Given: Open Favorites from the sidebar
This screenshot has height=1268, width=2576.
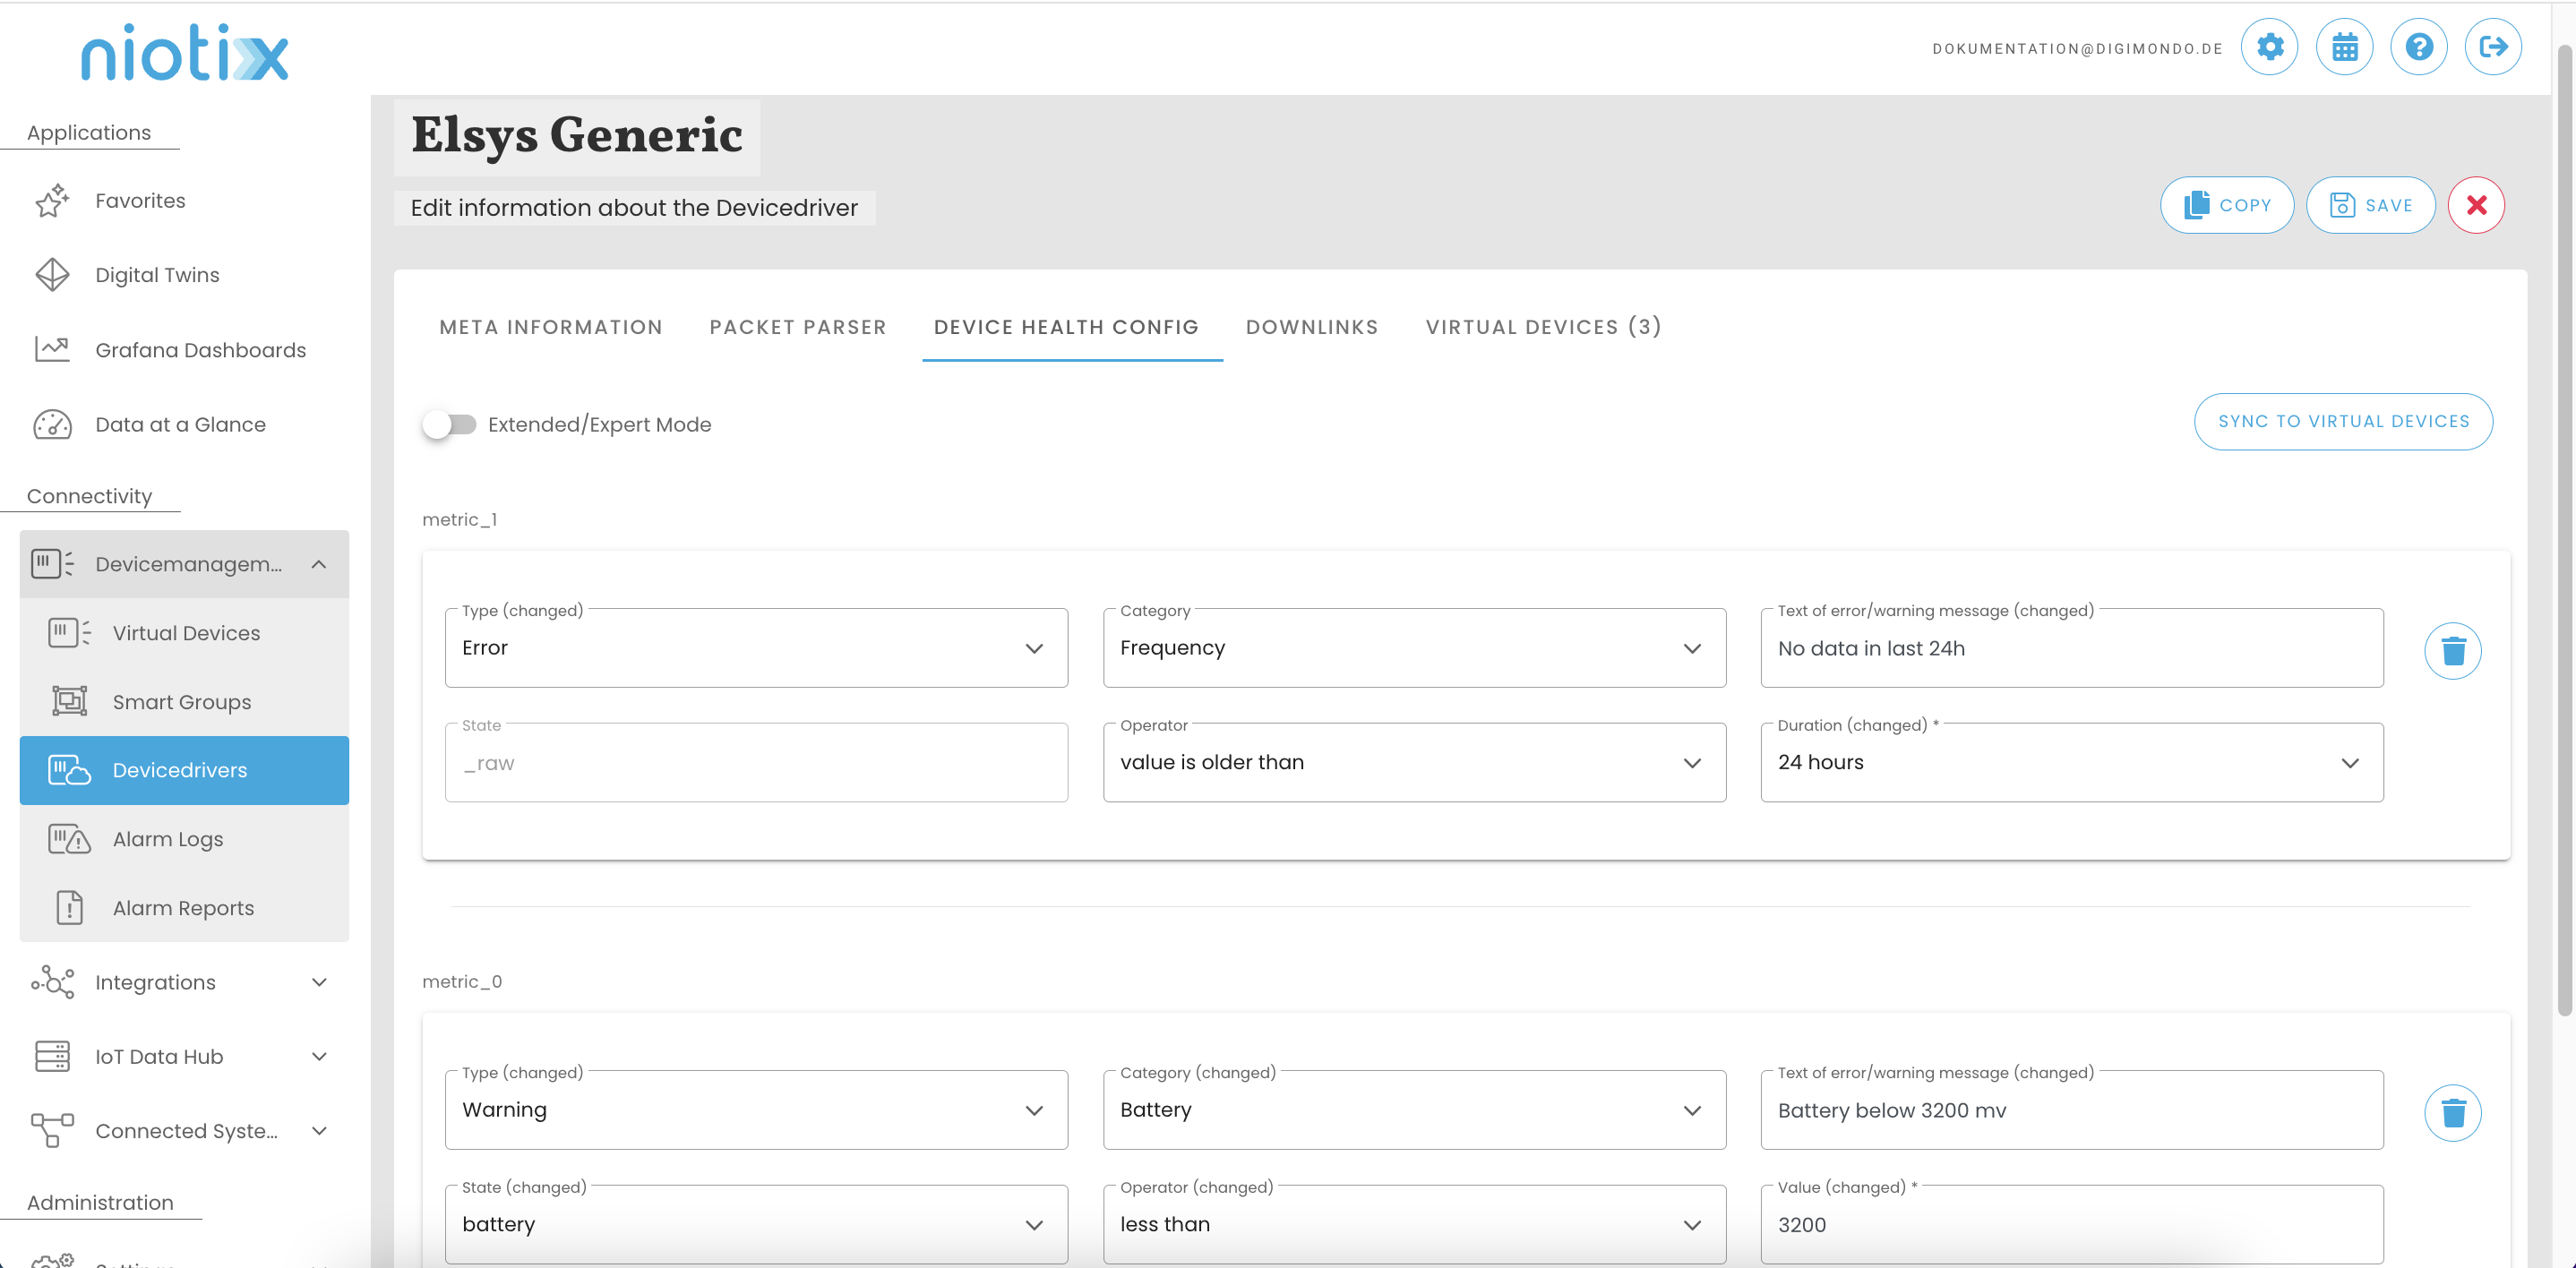Looking at the screenshot, I should tap(140, 201).
